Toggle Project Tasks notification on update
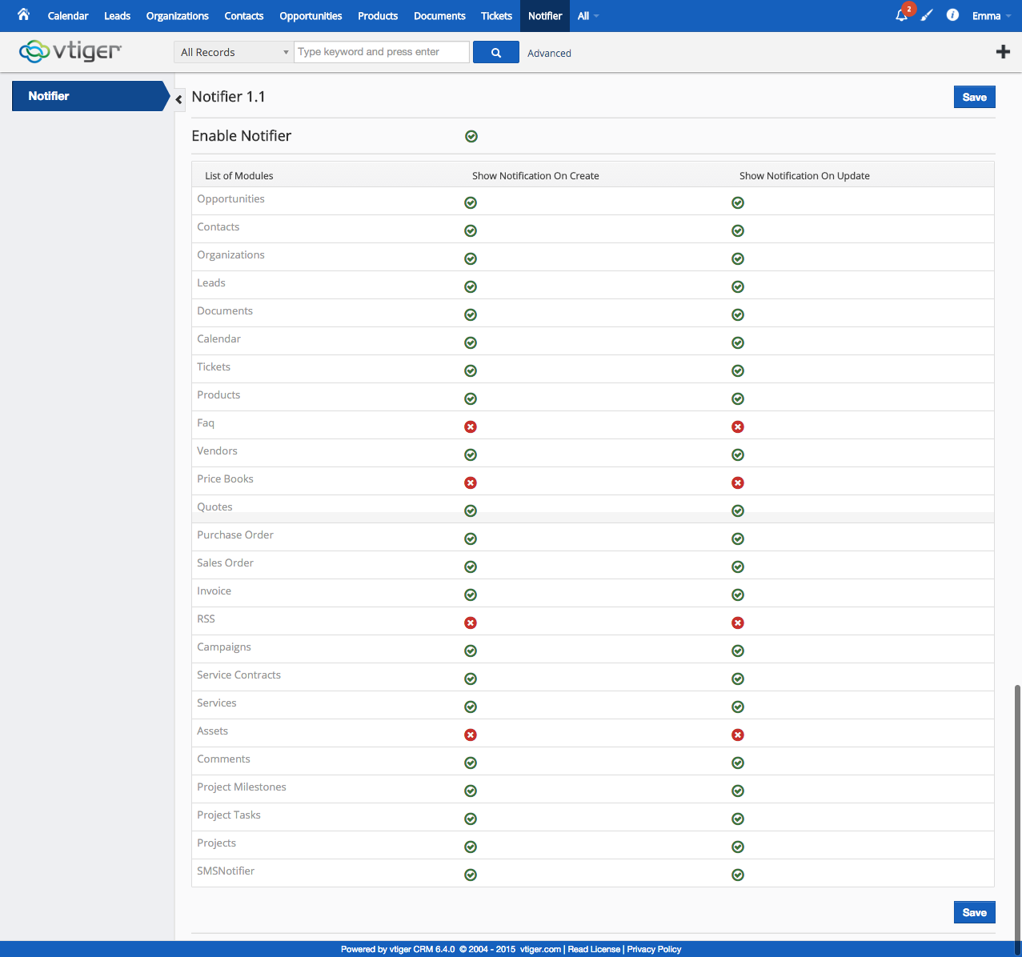1022x957 pixels. coord(738,819)
